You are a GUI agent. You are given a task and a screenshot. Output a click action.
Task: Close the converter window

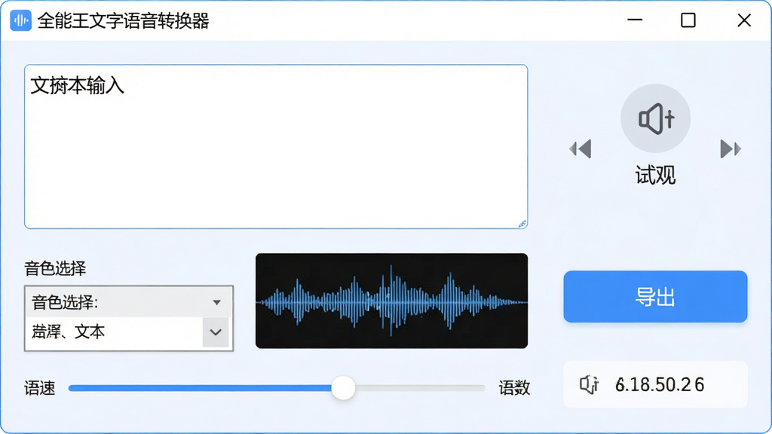(744, 20)
